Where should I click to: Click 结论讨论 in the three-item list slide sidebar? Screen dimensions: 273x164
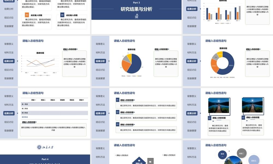click(x=100, y=122)
